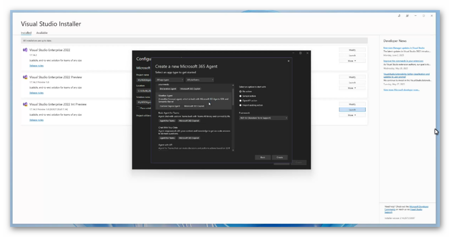Click the Declarative Agent tag

pyautogui.click(x=168, y=89)
